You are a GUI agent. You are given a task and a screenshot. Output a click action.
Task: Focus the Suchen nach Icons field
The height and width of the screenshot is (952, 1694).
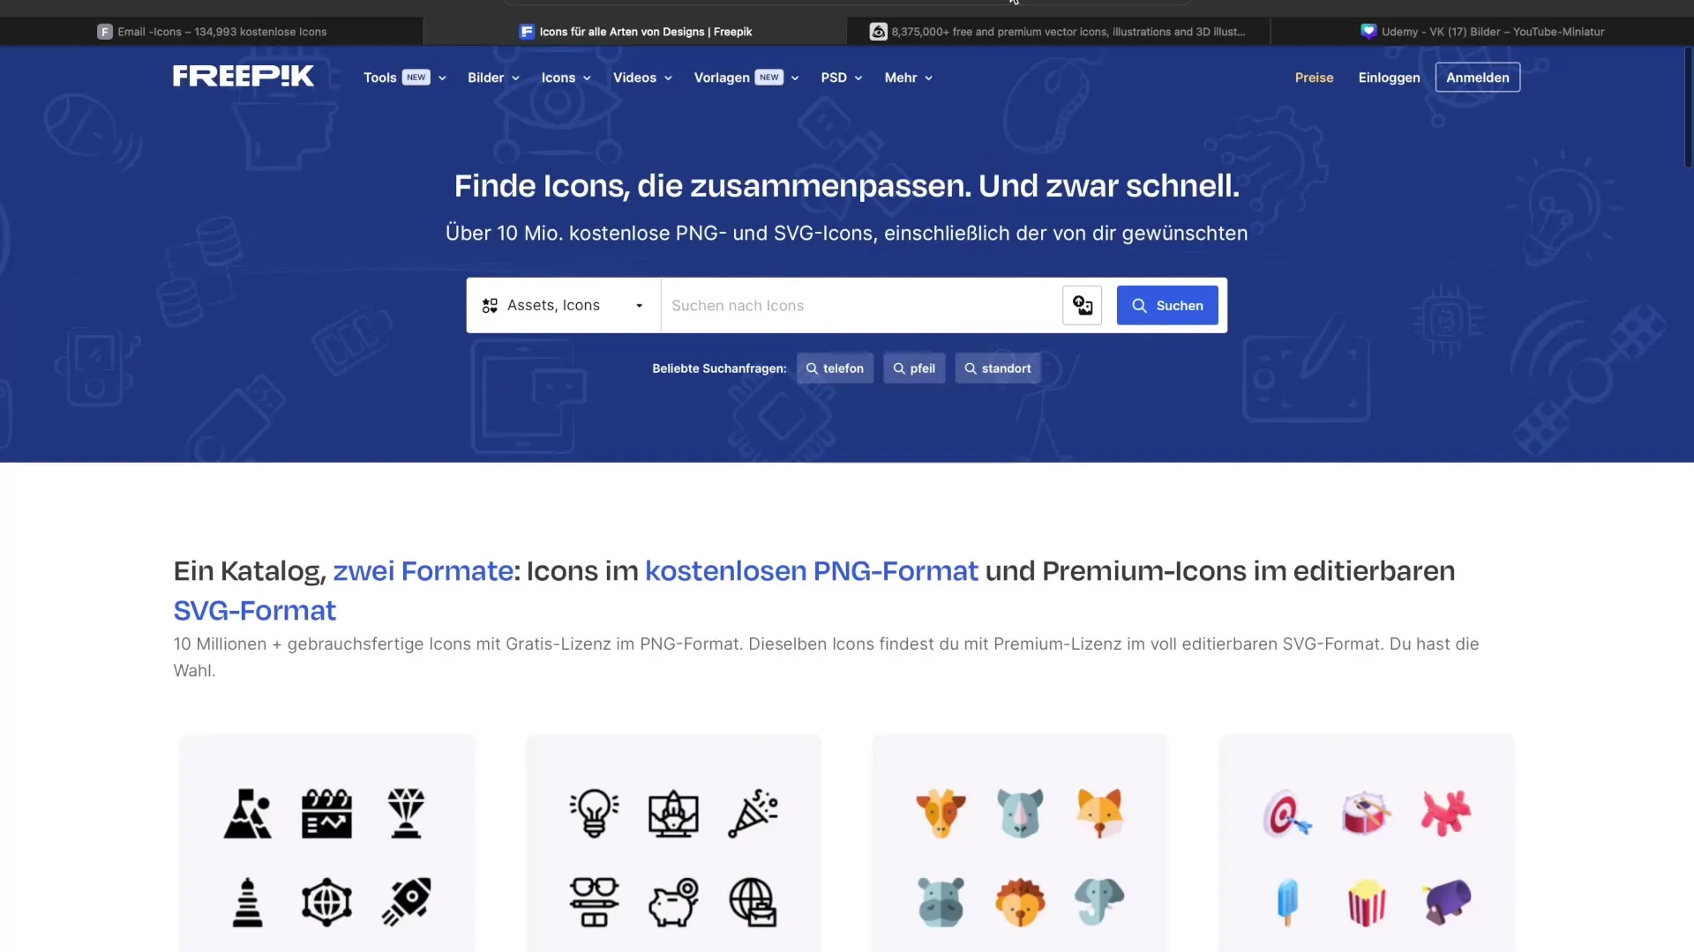pyautogui.click(x=860, y=306)
